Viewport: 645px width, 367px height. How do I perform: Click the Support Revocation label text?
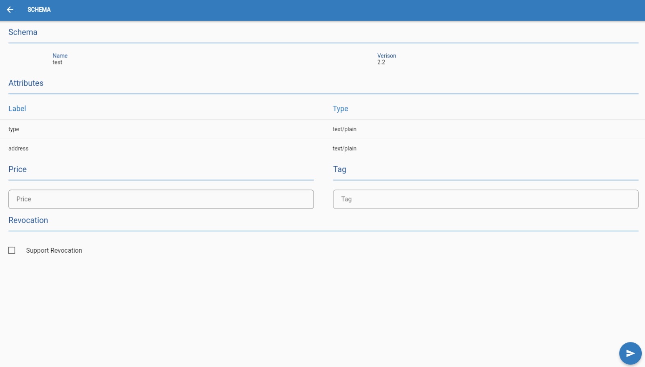point(54,250)
